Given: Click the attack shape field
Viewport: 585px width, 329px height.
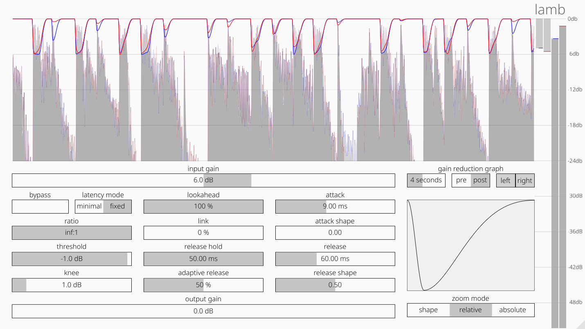Looking at the screenshot, I should click(x=335, y=232).
